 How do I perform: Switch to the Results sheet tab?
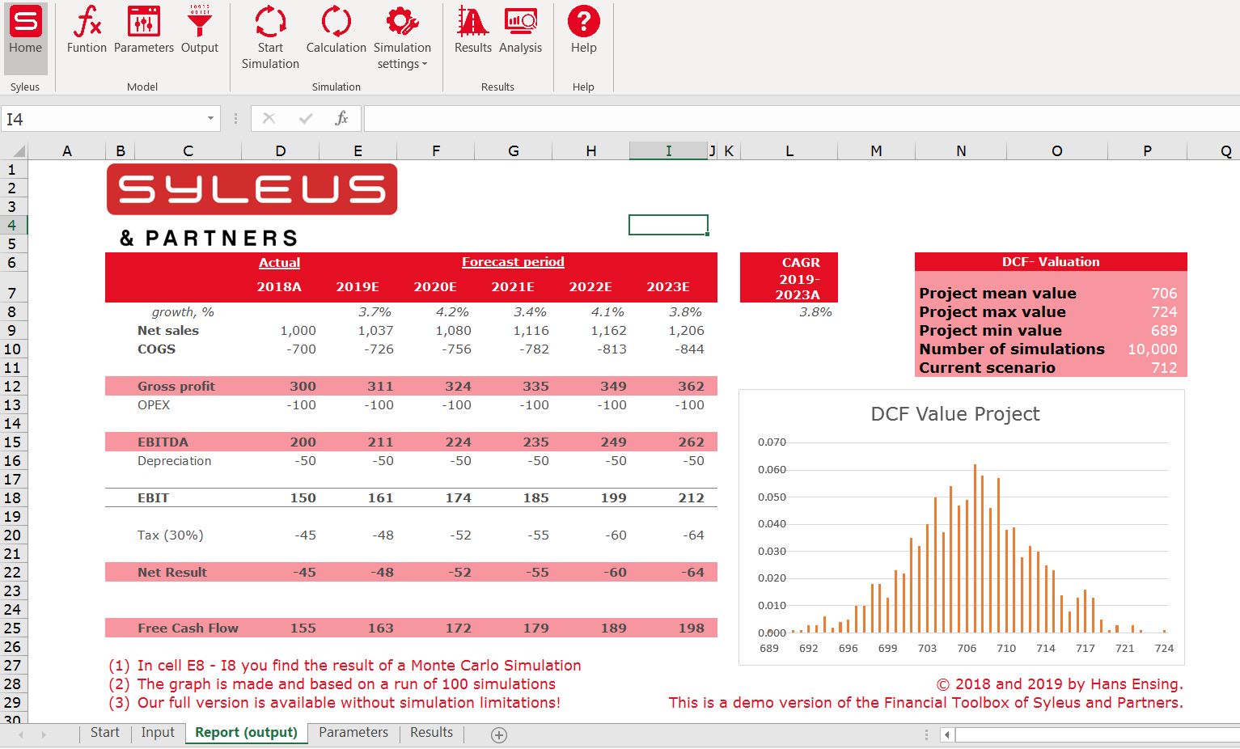pyautogui.click(x=431, y=733)
